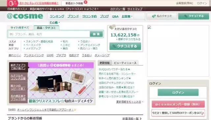211x120 pixels.
Task: Click 更新情報をもっとみる link
Action: pyautogui.click(x=129, y=102)
